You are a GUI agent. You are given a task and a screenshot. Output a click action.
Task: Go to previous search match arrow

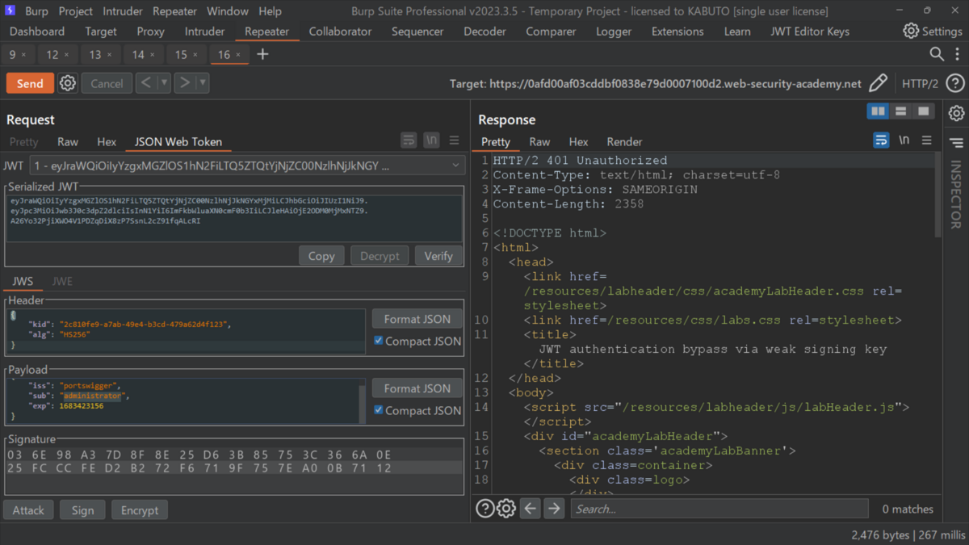click(x=530, y=509)
